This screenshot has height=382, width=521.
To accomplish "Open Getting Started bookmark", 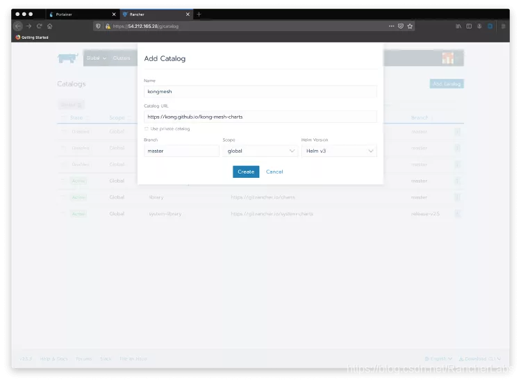I will click(x=32, y=38).
